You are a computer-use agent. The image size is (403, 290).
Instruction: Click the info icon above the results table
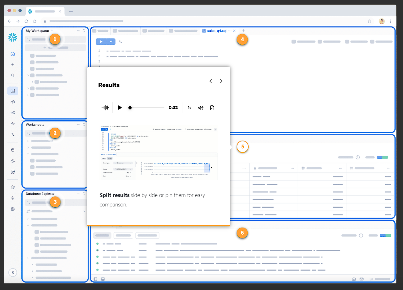click(358, 157)
